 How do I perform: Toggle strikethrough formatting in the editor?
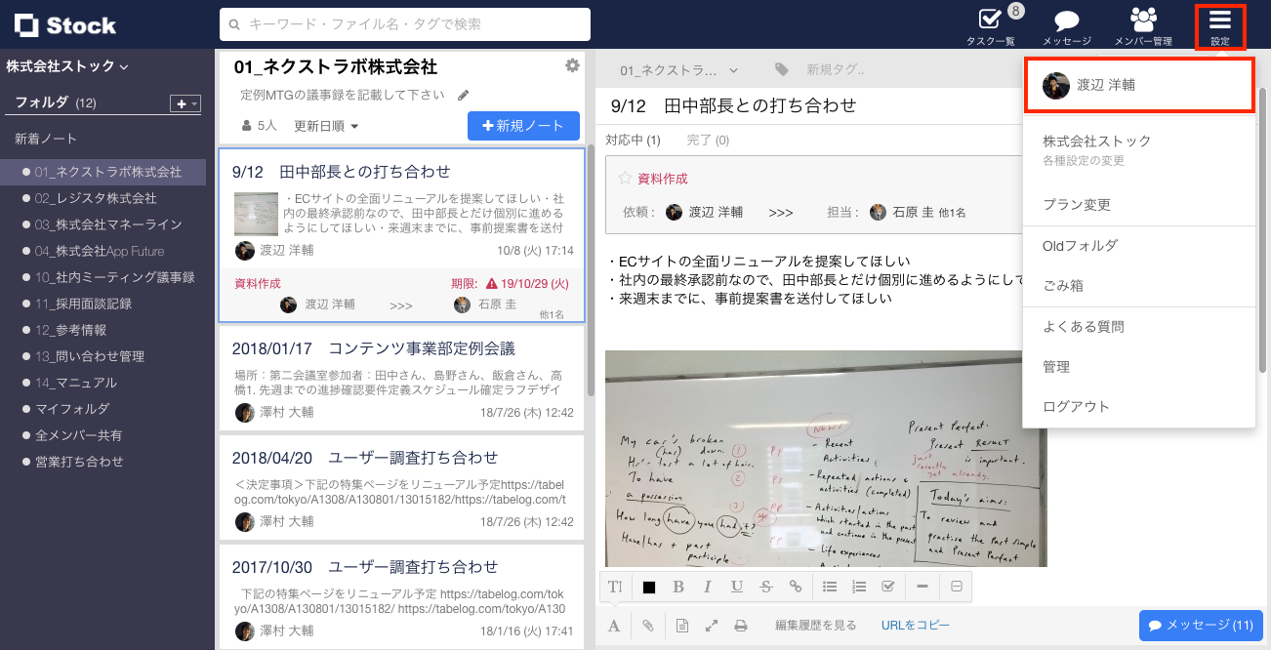pos(766,586)
